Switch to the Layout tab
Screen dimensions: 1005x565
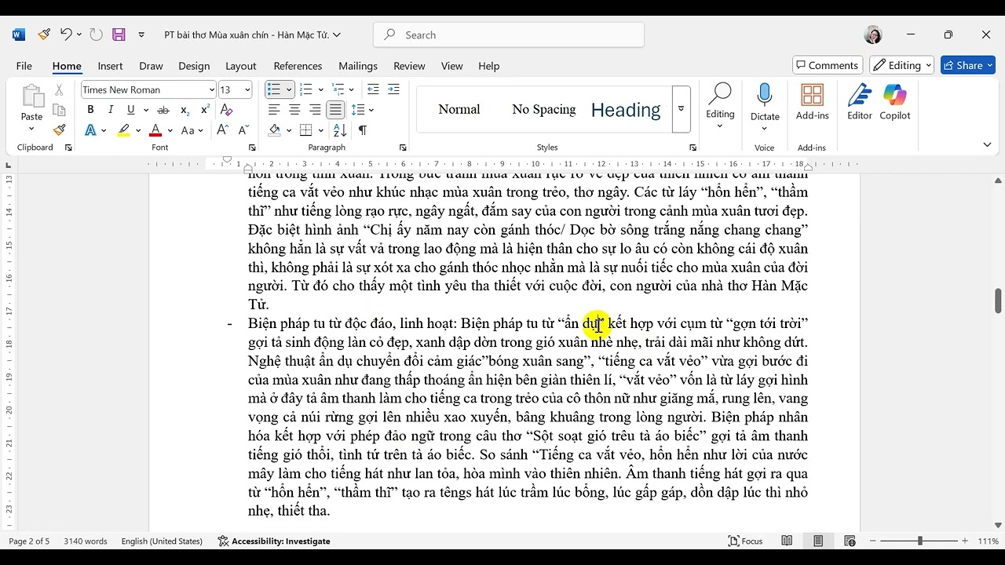click(x=240, y=66)
